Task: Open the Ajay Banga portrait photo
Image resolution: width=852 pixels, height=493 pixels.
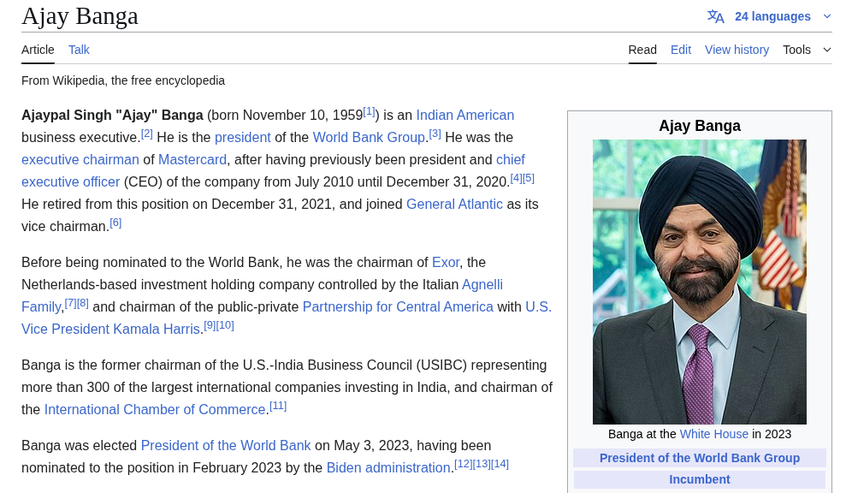Action: point(700,282)
